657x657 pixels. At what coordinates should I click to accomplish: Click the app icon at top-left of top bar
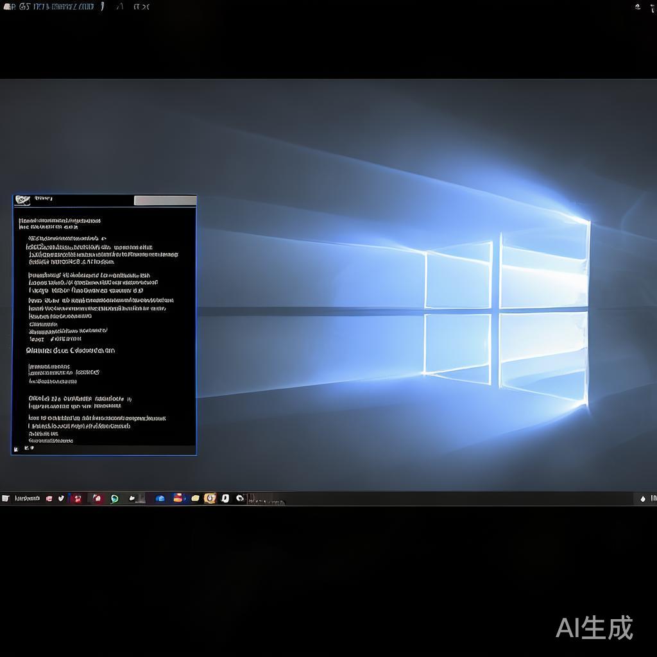(8, 7)
